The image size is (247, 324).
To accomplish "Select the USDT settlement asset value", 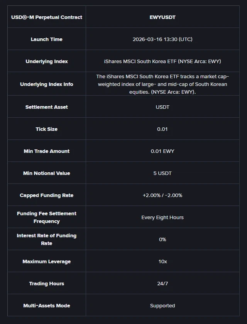I will (x=162, y=107).
